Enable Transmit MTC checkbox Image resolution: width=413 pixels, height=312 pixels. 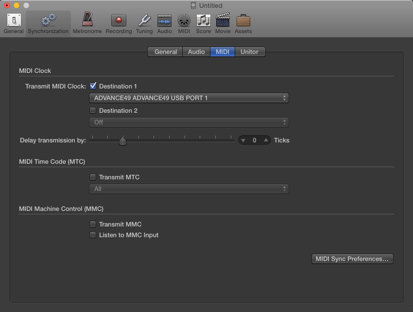coord(93,177)
